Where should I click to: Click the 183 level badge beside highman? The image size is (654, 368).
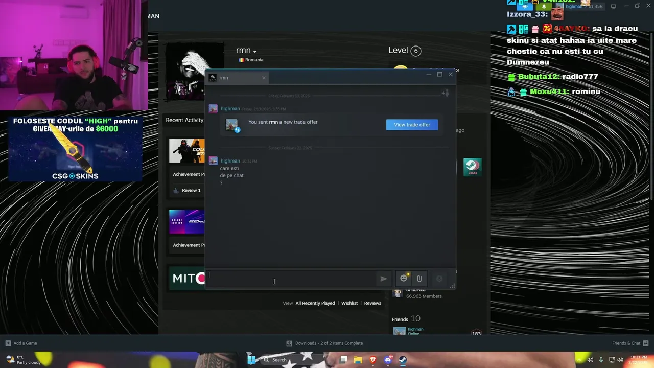coord(476,333)
